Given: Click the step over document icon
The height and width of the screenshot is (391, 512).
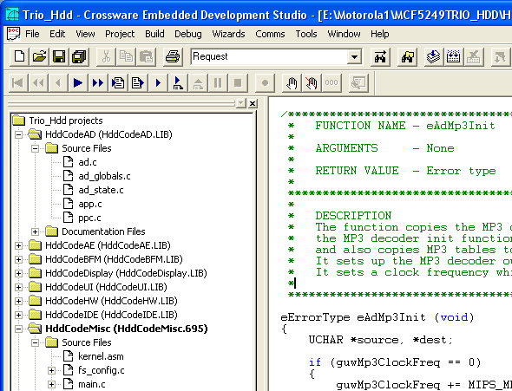Looking at the screenshot, I should point(137,83).
